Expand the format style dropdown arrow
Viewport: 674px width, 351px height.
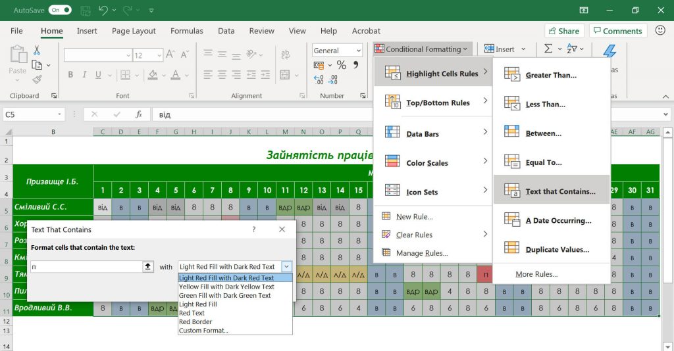point(287,266)
